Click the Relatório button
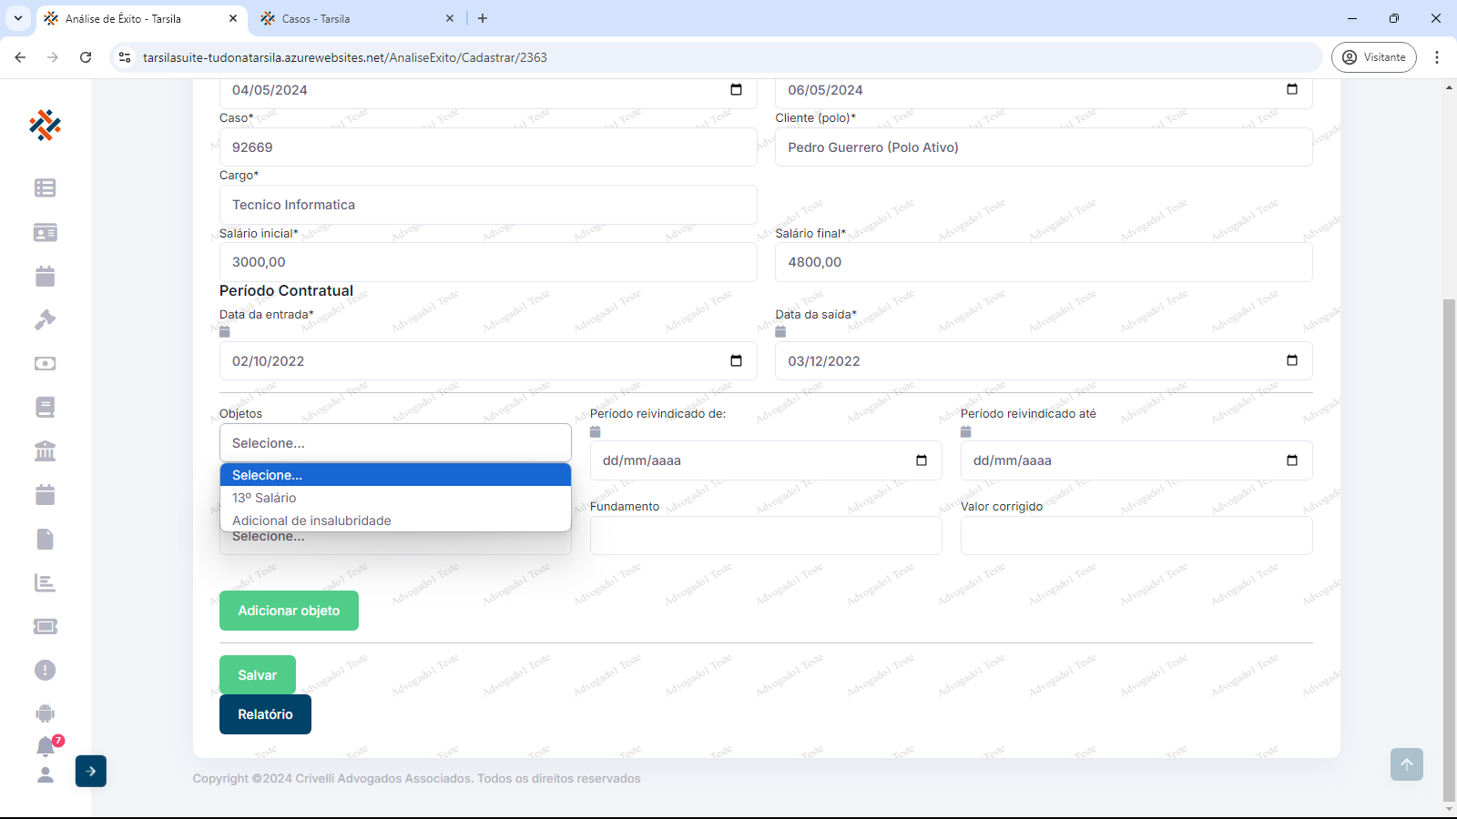This screenshot has height=819, width=1457. coord(265,714)
